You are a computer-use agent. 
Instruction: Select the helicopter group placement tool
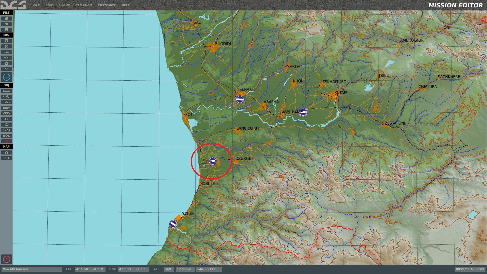pos(7,97)
